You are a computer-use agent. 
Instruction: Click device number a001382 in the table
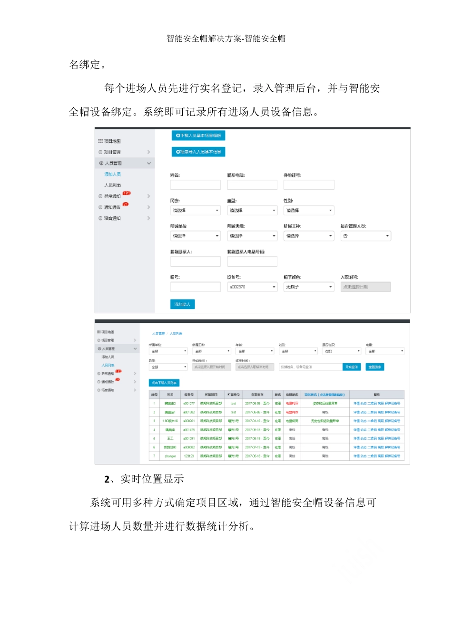[x=189, y=412]
